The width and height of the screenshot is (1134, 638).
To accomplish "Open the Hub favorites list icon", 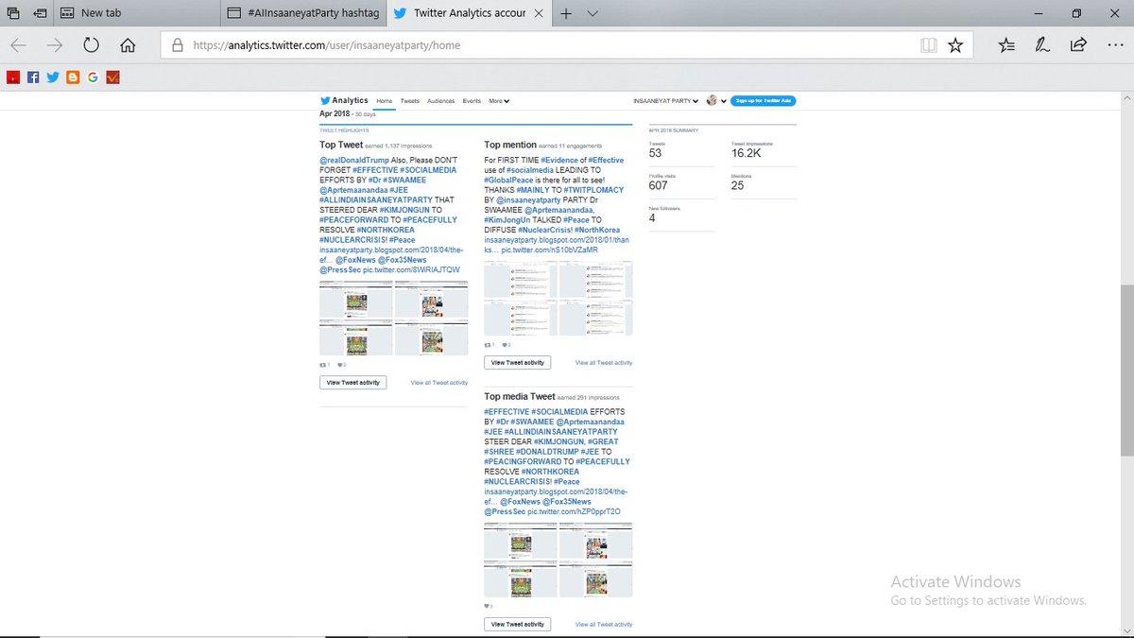I will (x=1005, y=44).
